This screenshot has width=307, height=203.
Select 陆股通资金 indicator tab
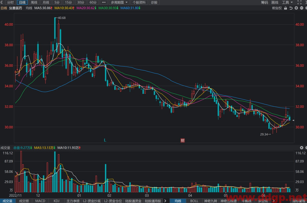click(133, 201)
